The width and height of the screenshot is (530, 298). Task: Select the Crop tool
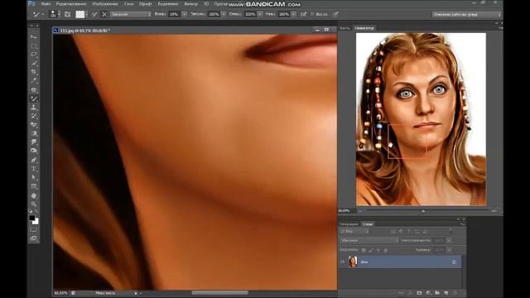tap(34, 72)
